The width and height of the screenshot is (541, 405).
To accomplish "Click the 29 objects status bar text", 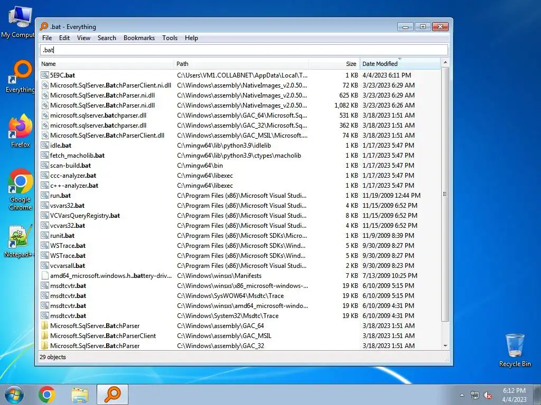I will [52, 357].
